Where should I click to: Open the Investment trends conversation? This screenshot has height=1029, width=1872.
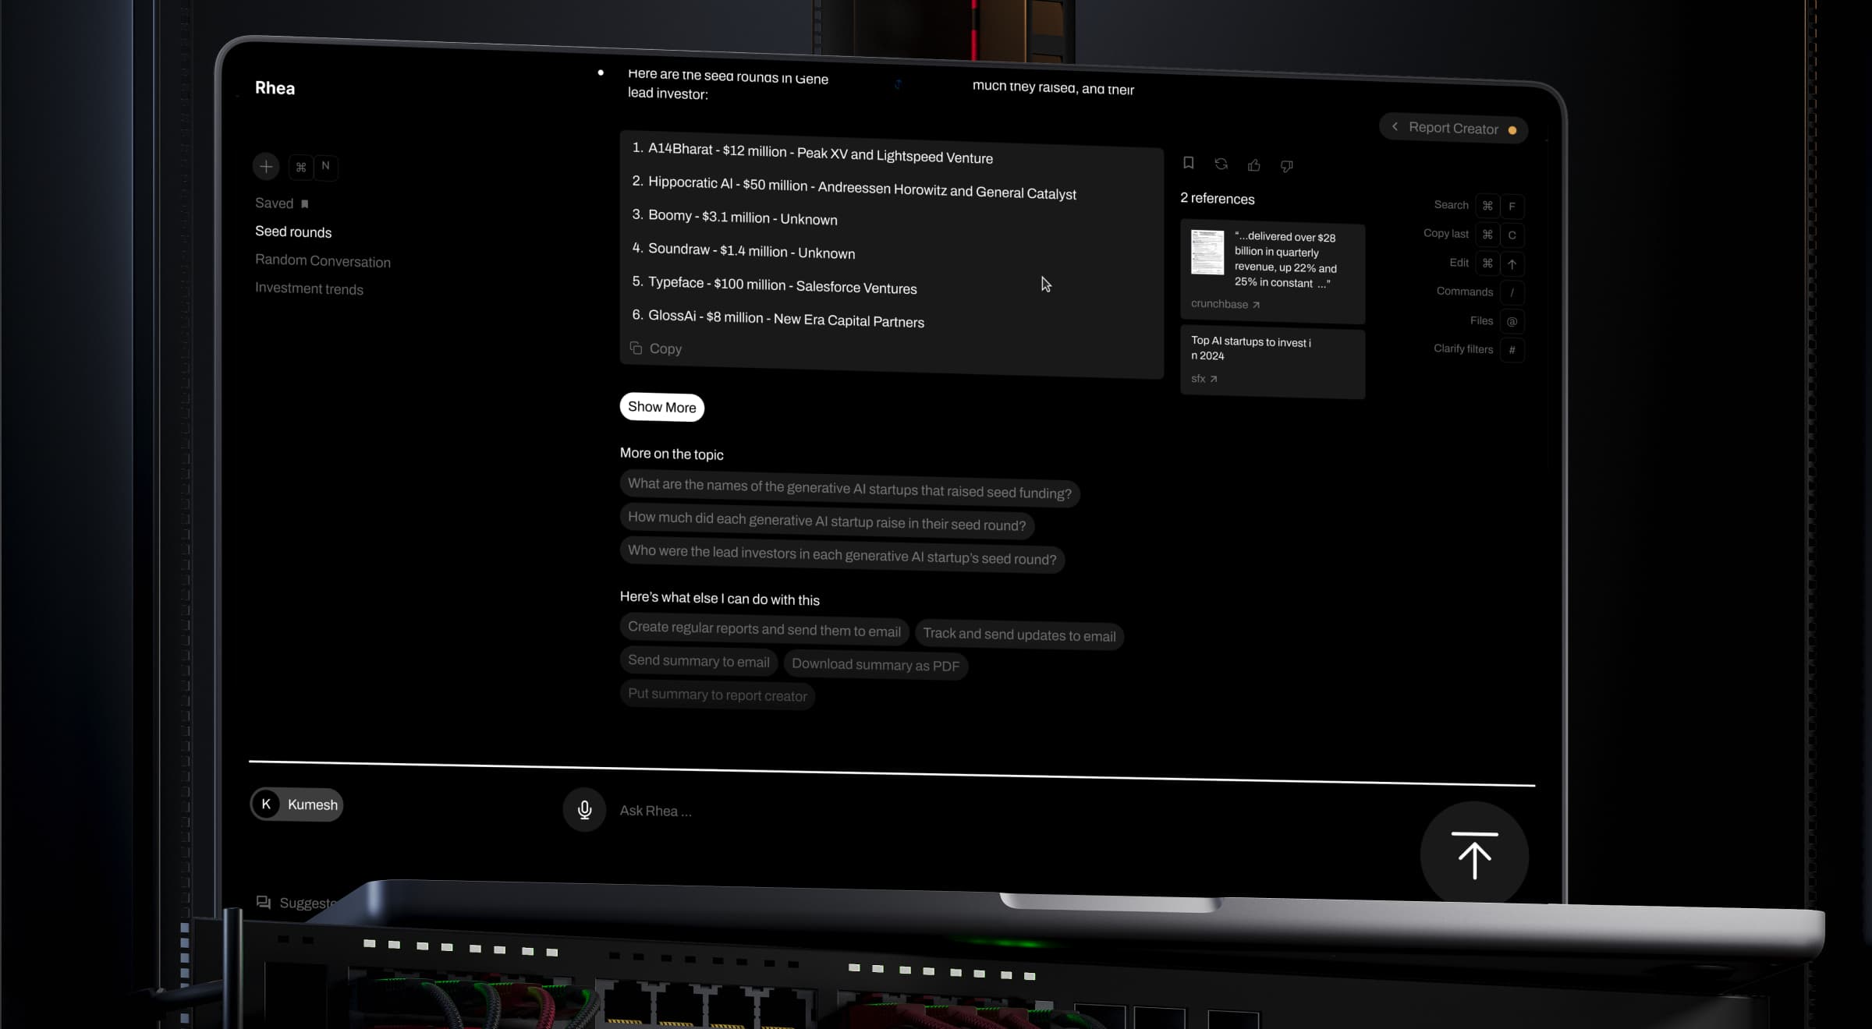pyautogui.click(x=309, y=288)
